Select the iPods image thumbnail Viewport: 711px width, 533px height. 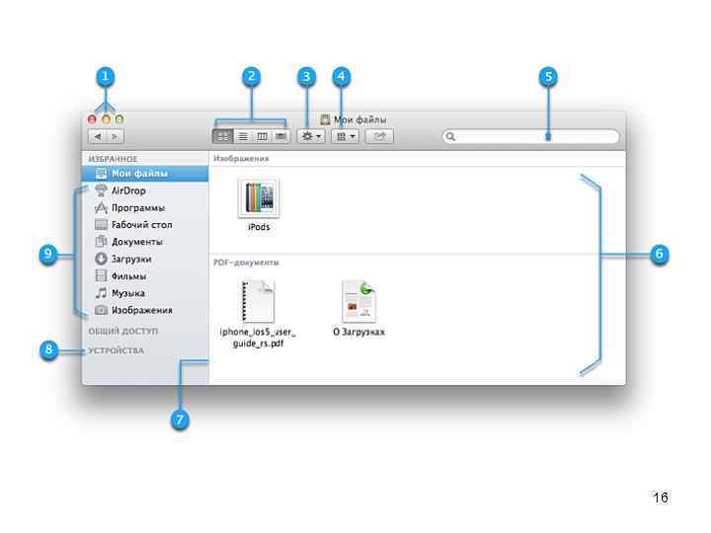[x=259, y=198]
